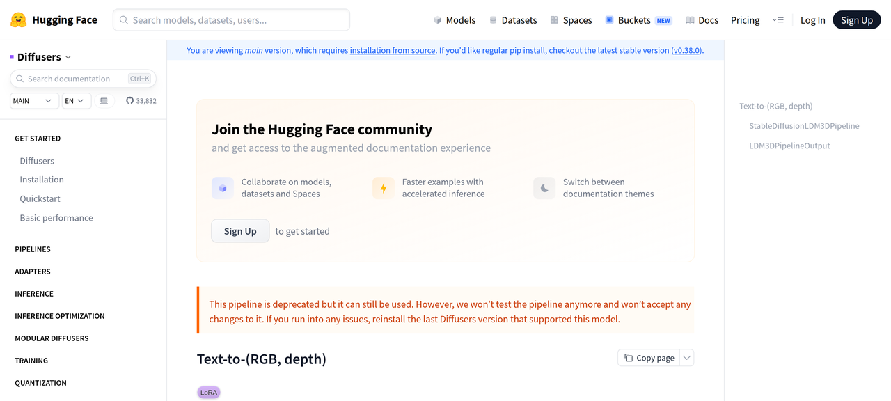Click the Spaces grid icon
This screenshot has height=401, width=891.
tap(554, 20)
